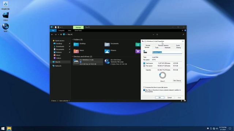
Task: Select the (C:) Windows X-Lite drive
Action: 88,62
